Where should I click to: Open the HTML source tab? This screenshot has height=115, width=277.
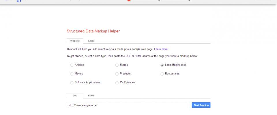click(x=91, y=96)
